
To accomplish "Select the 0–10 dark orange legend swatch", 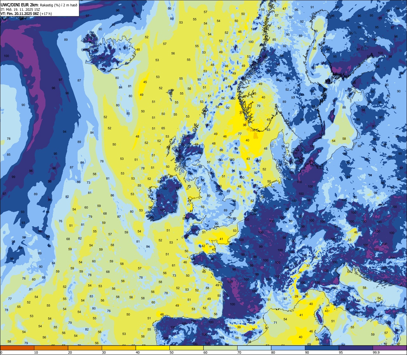I will (x=17, y=348).
